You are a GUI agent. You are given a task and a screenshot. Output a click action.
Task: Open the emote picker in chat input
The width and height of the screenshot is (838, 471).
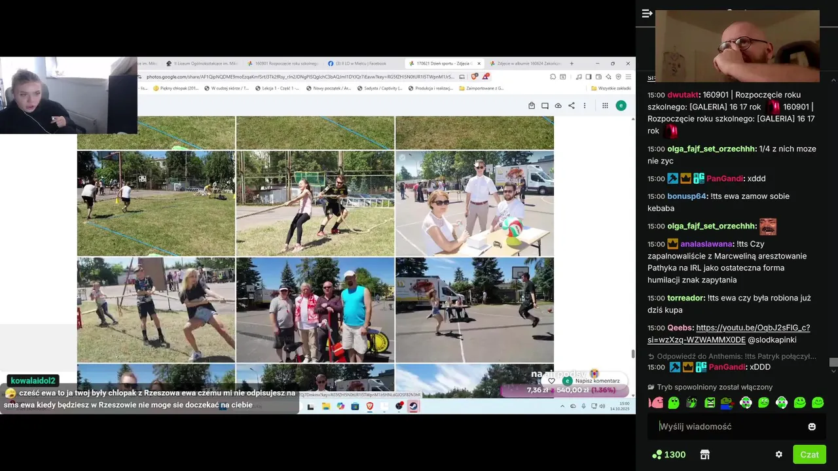[812, 427]
